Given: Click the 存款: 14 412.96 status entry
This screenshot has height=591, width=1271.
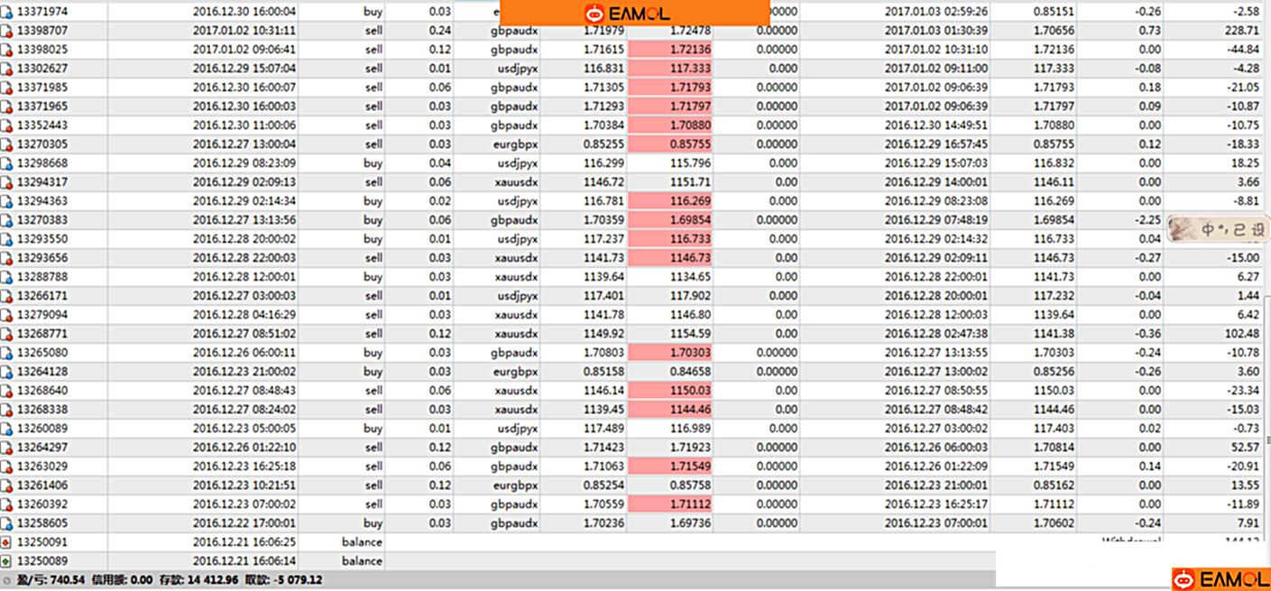Looking at the screenshot, I should tap(198, 580).
